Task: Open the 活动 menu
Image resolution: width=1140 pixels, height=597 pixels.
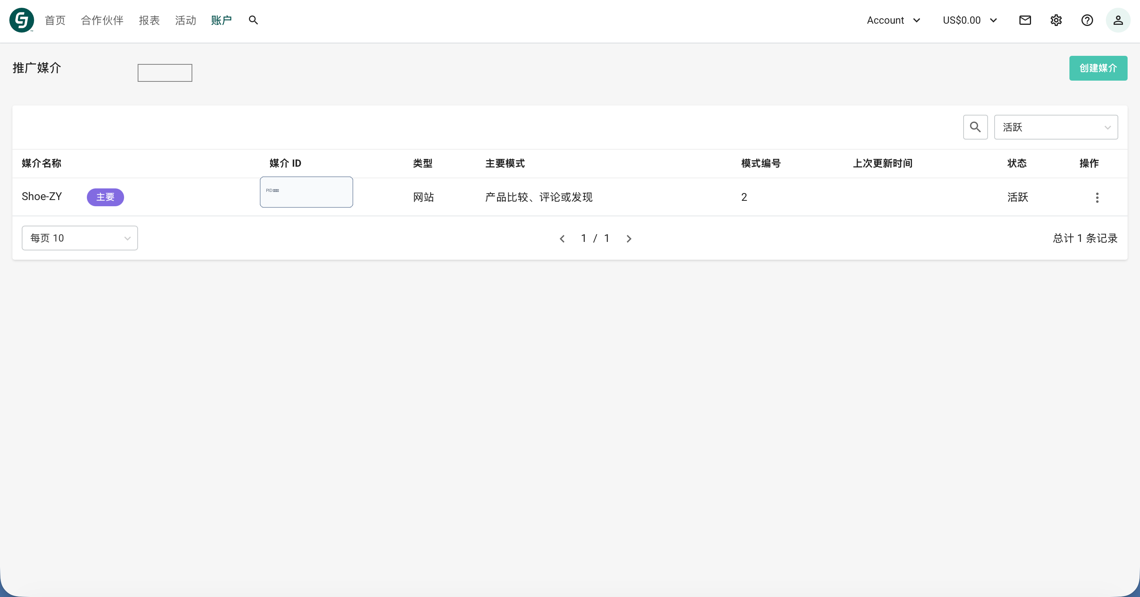Action: click(185, 21)
